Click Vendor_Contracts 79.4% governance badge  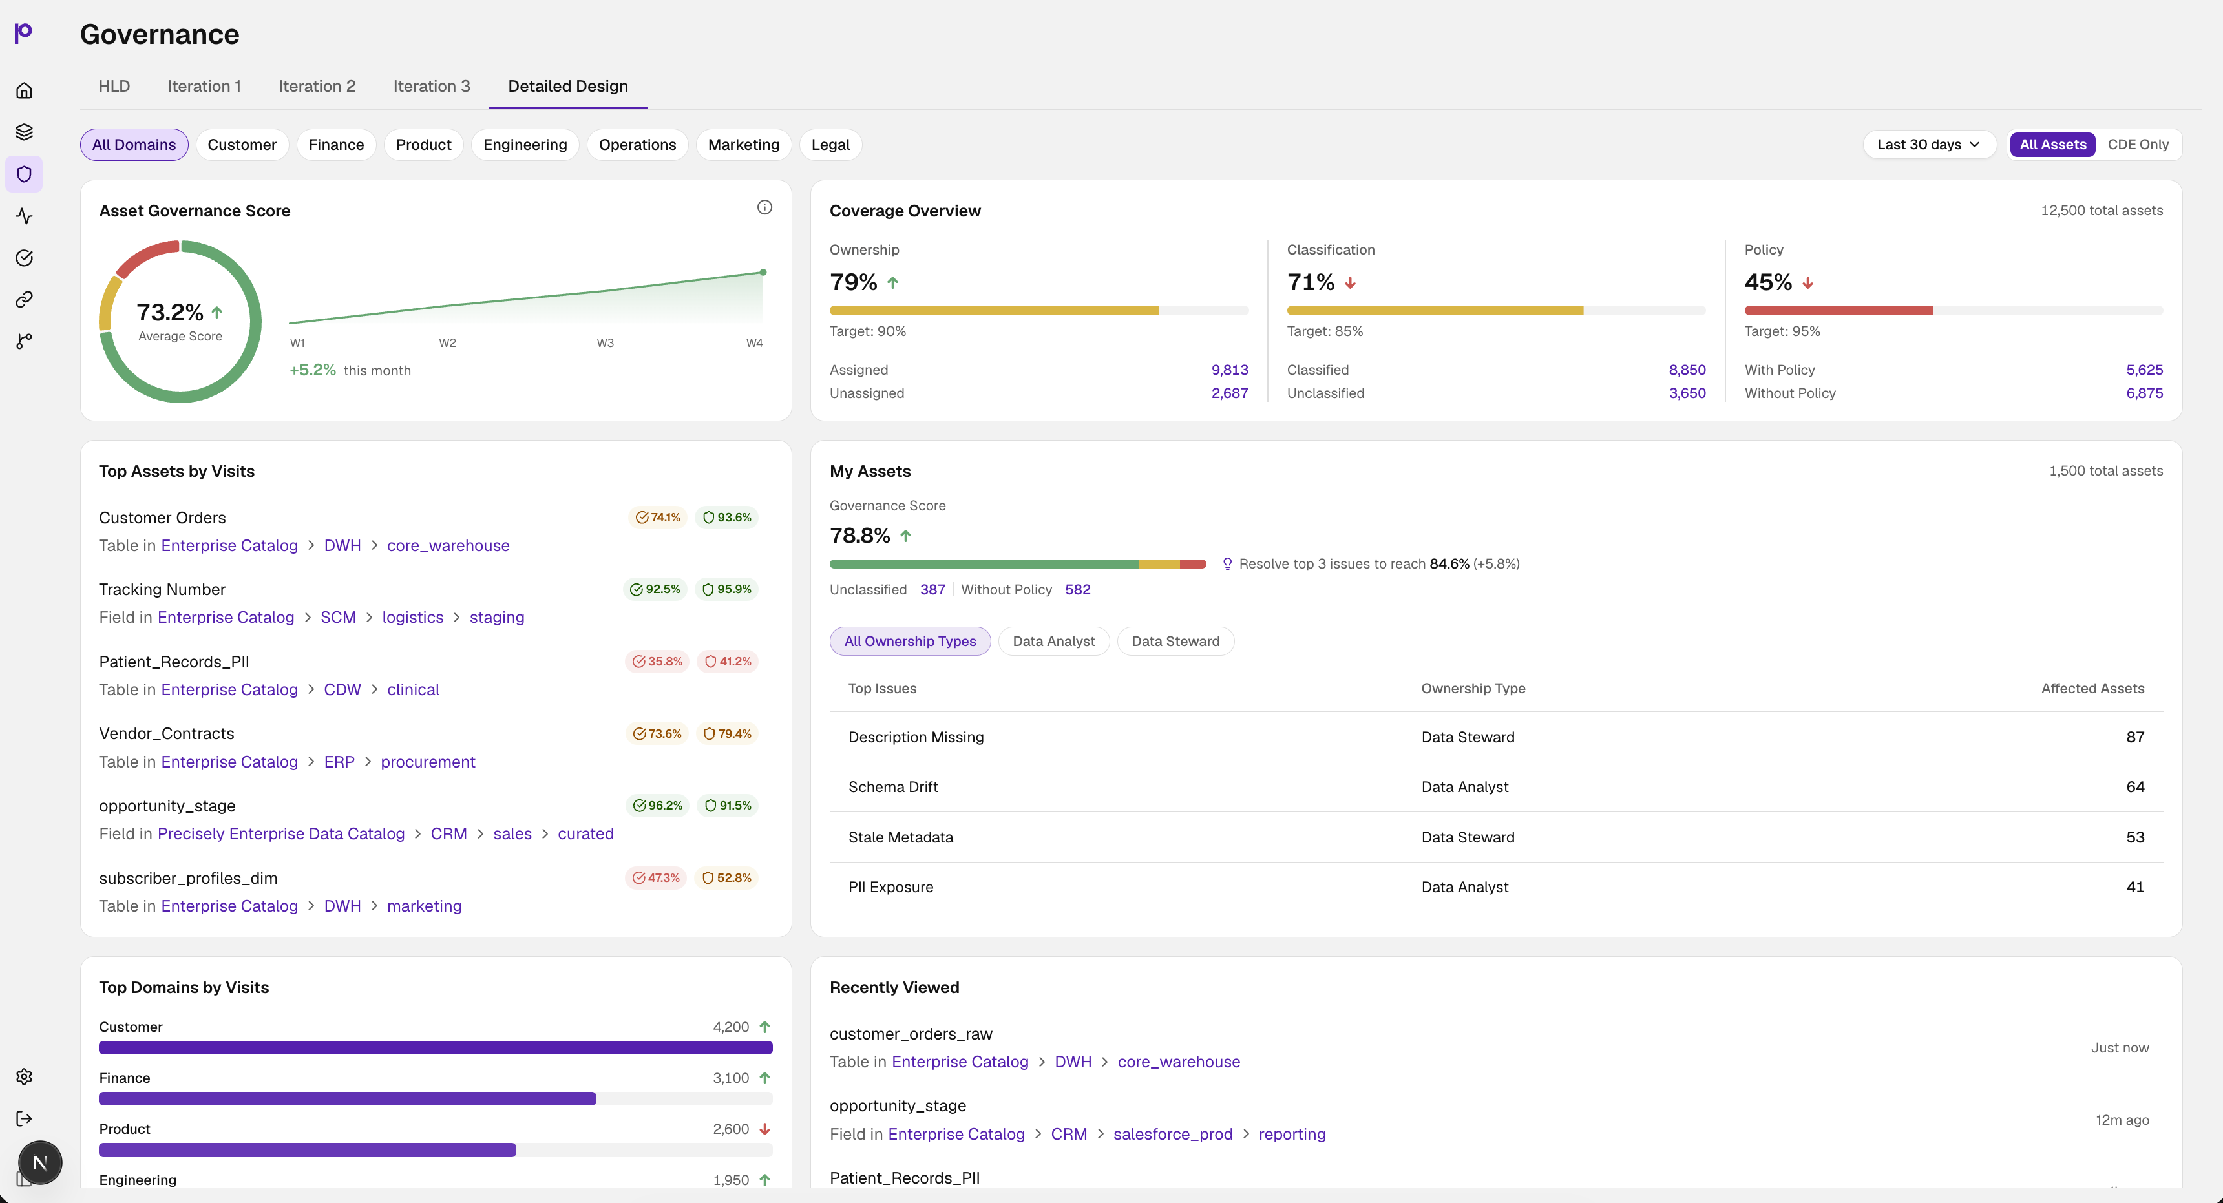tap(726, 733)
